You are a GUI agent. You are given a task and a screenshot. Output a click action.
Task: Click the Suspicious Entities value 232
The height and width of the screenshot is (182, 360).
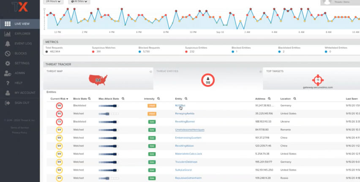click(x=192, y=52)
